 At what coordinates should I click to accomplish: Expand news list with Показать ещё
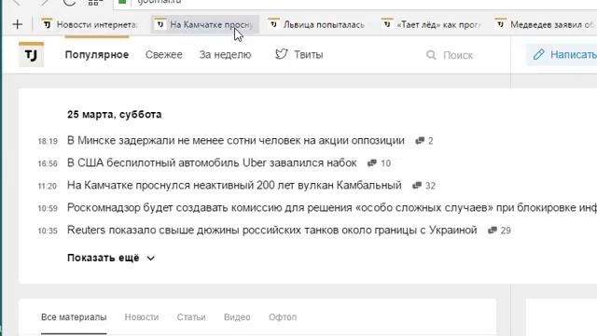[111, 258]
